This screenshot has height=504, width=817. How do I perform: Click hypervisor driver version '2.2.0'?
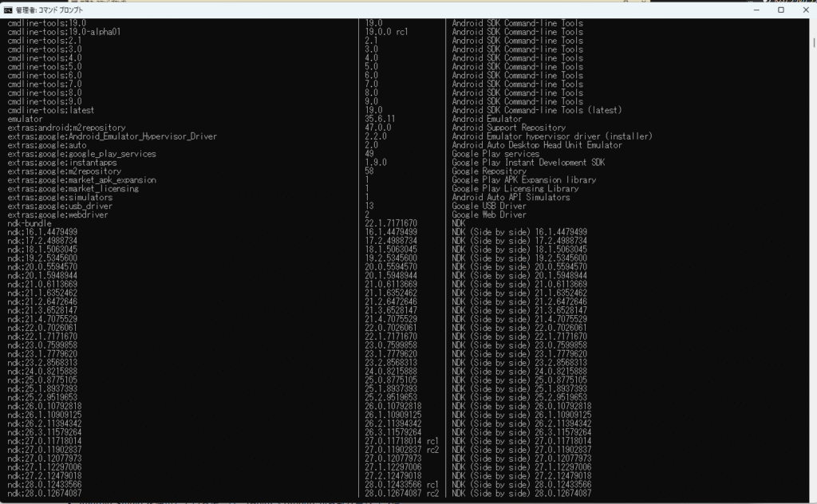coord(376,136)
